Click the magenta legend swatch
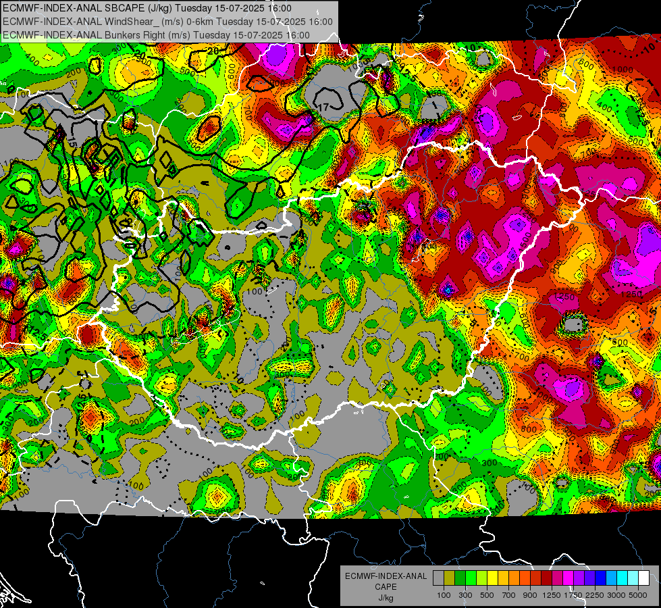The width and height of the screenshot is (661, 608). 569,578
